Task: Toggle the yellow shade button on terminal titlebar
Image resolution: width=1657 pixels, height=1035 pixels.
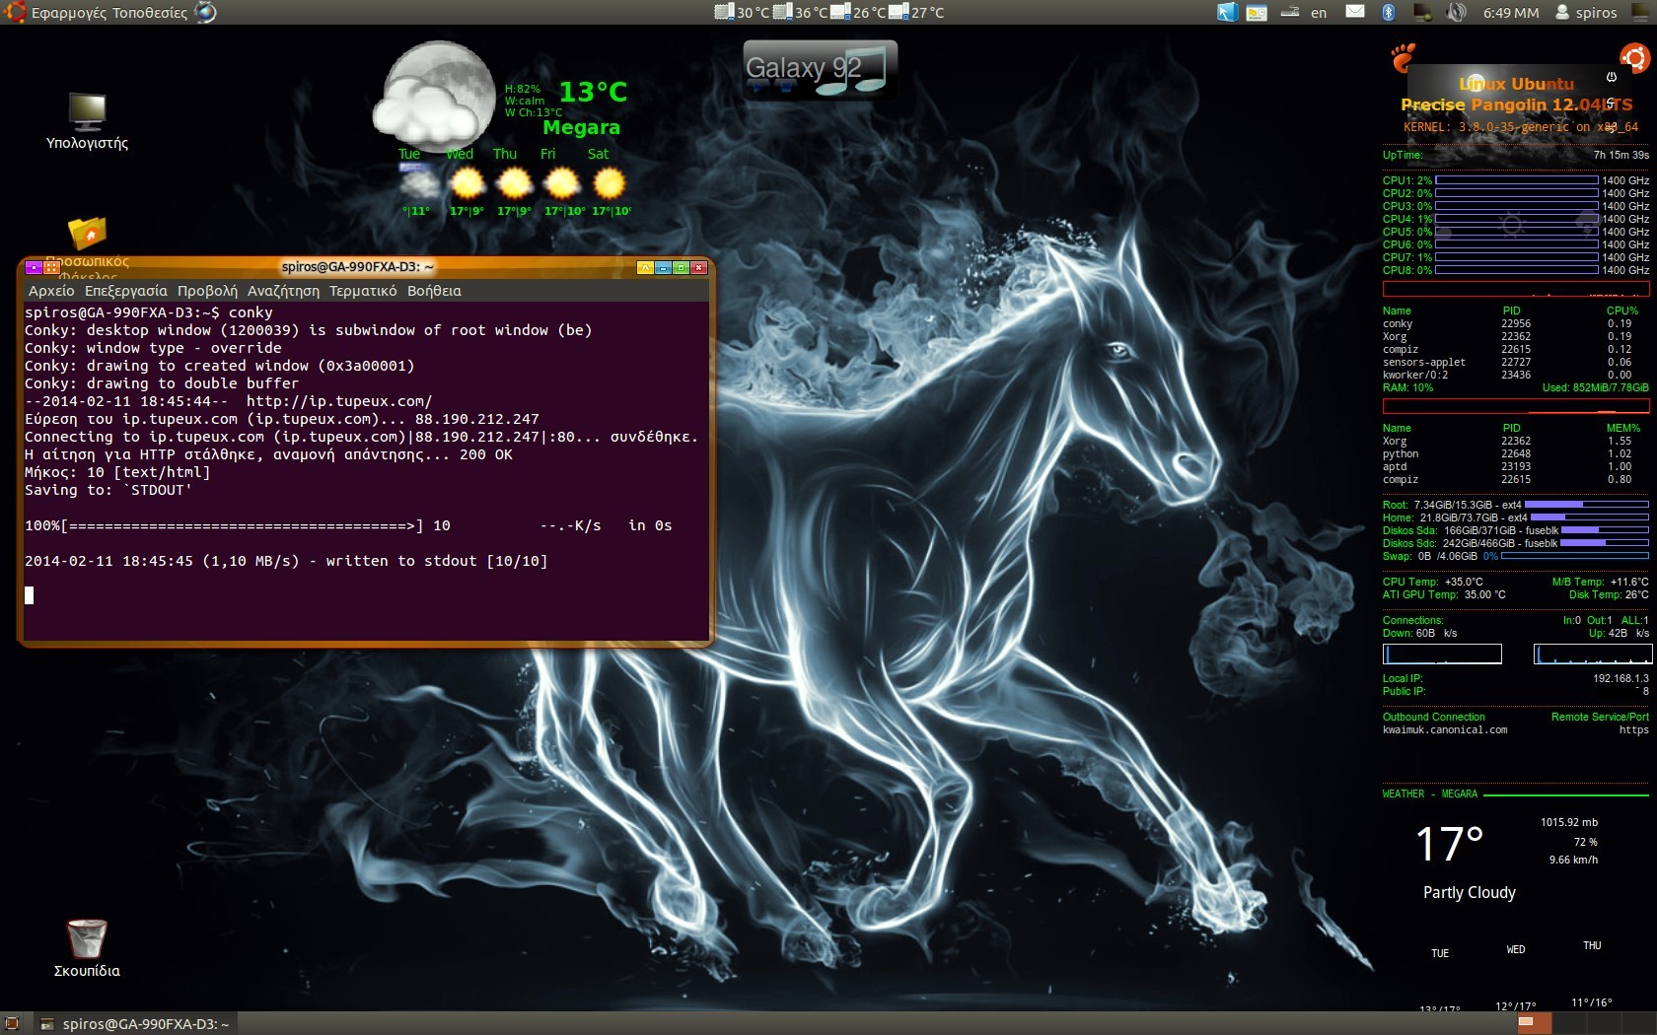Action: (644, 267)
